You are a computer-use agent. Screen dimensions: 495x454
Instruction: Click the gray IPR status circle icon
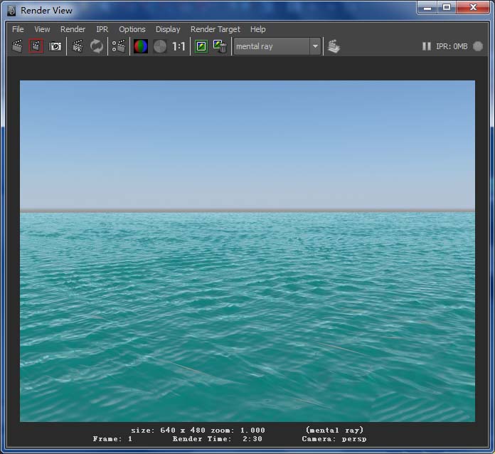(478, 46)
